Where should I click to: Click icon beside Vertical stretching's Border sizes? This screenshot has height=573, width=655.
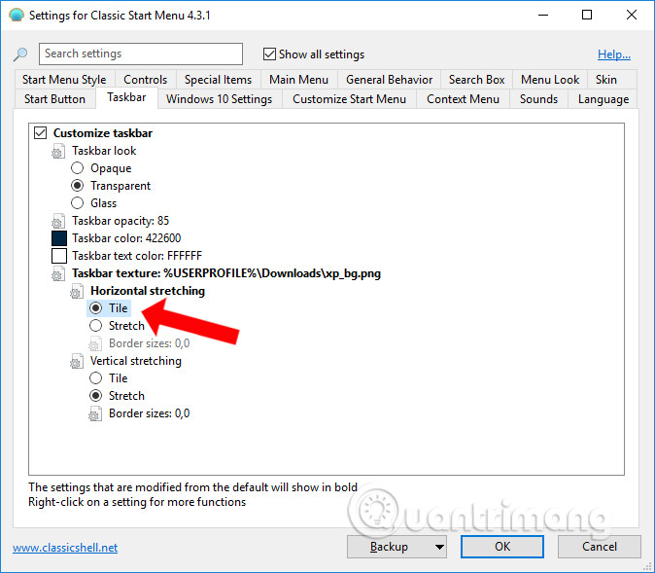(x=95, y=413)
